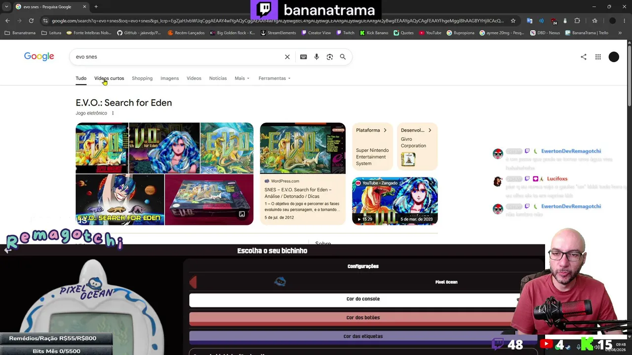Click the red previous-pet arrow
Screen dimensions: 632x355
(193, 282)
